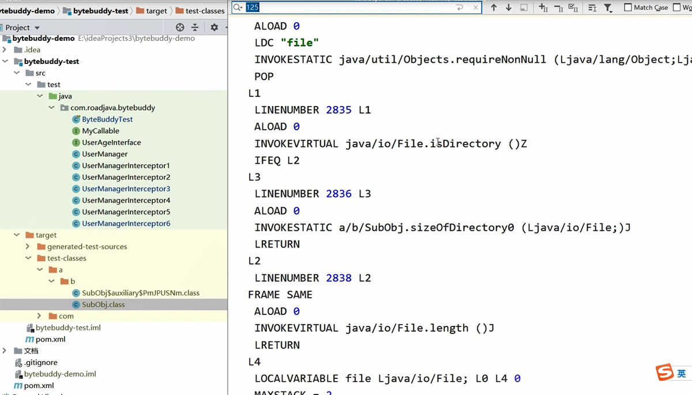Toggle the Match Case checkbox
This screenshot has height=395, width=692.
628,7
